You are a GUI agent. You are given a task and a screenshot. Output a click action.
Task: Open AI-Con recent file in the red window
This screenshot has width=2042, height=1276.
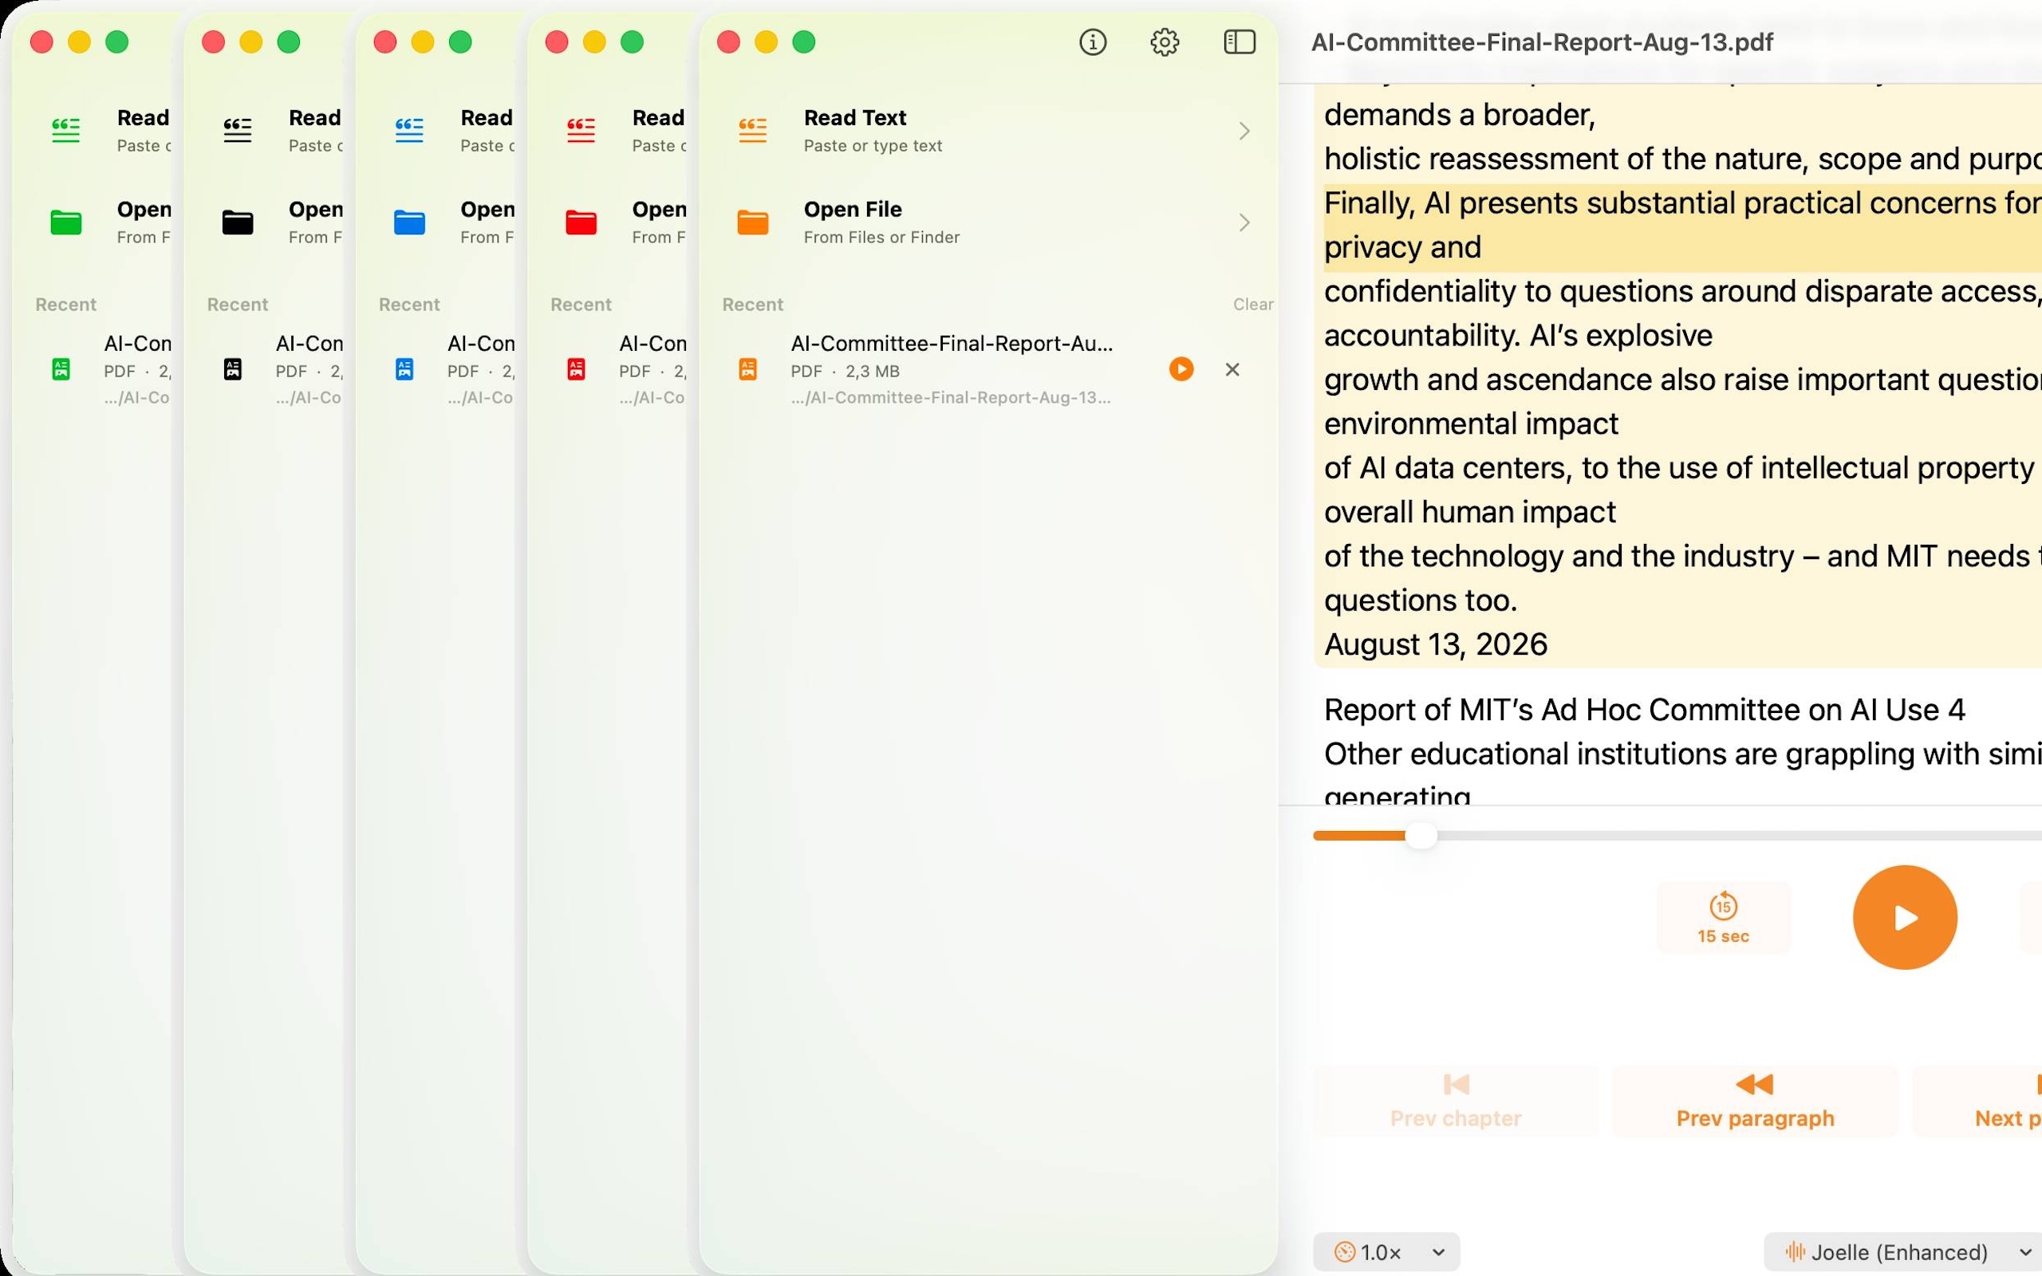(x=625, y=368)
